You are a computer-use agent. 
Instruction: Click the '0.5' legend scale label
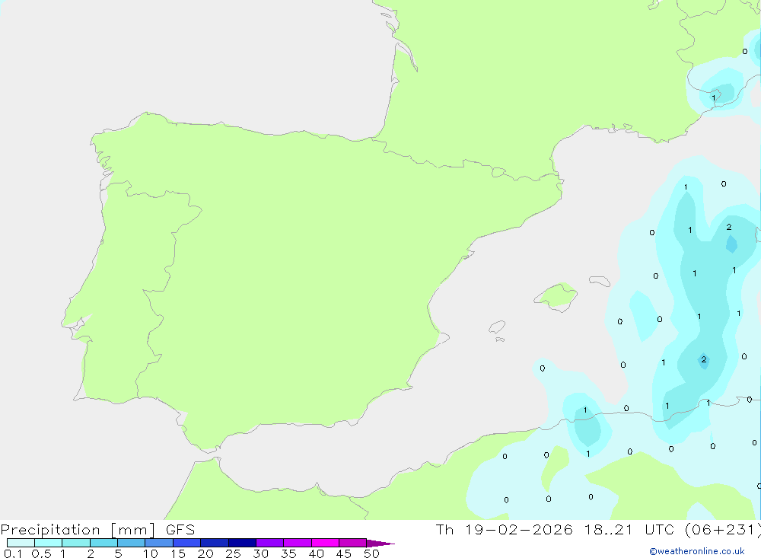coord(41,553)
